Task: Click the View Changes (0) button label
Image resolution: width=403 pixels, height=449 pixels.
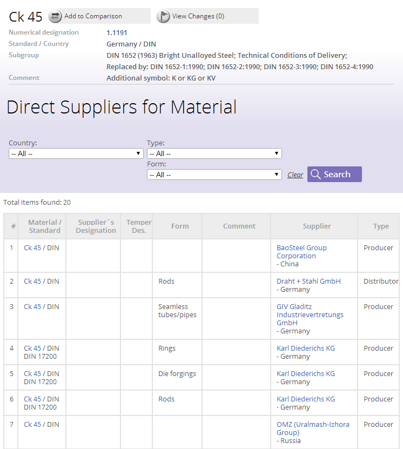Action: (198, 16)
